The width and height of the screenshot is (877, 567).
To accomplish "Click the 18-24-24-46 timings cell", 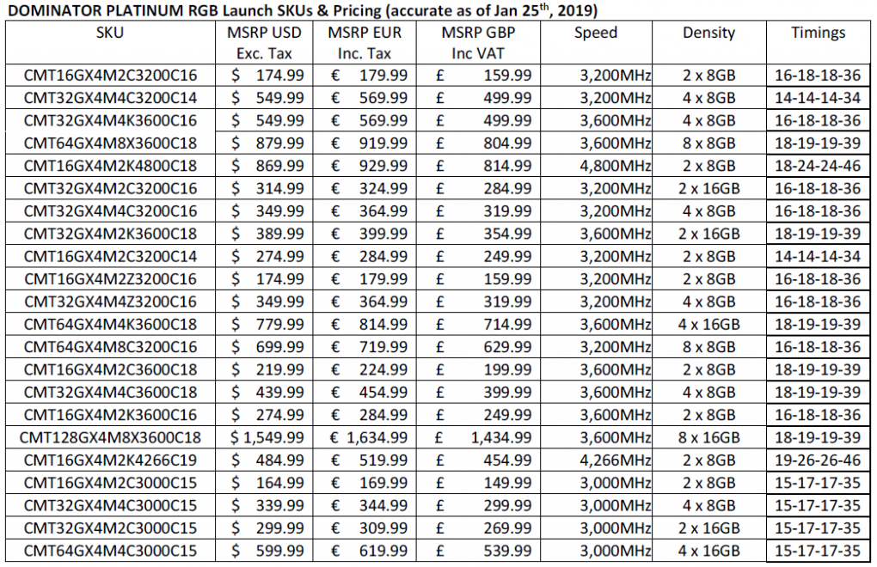I will coord(818,165).
